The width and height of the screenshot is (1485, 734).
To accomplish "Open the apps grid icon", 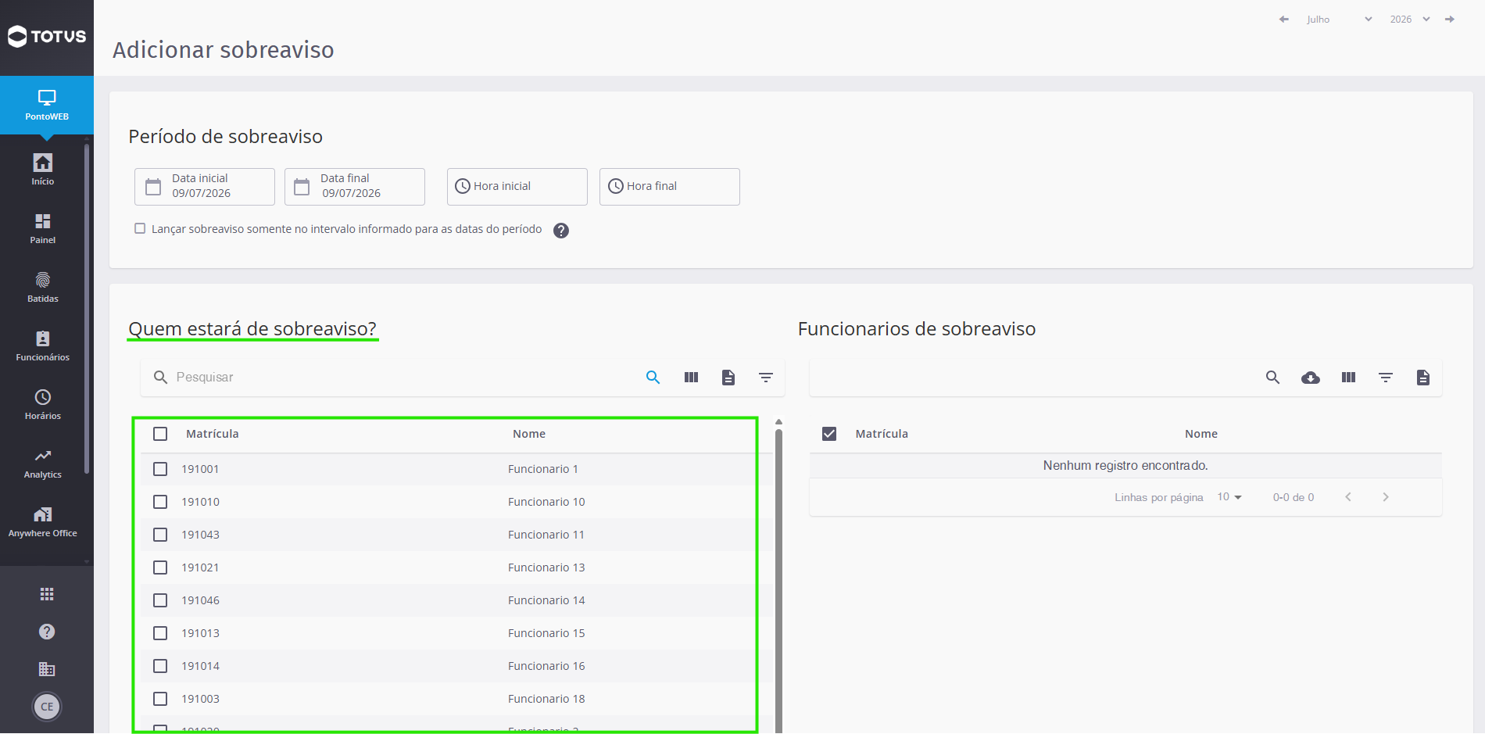I will (47, 594).
